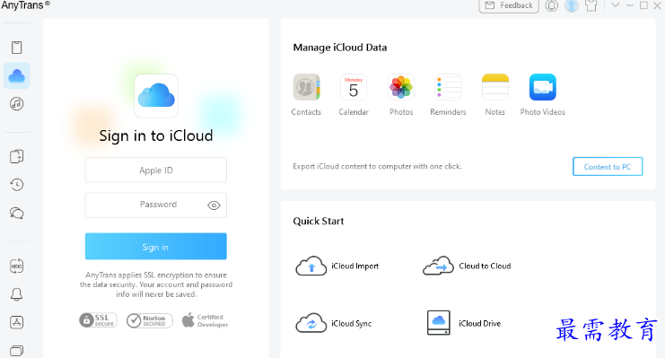Image resolution: width=665 pixels, height=358 pixels.
Task: Open Screen Mirroring sidebar icon
Action: [x=16, y=350]
